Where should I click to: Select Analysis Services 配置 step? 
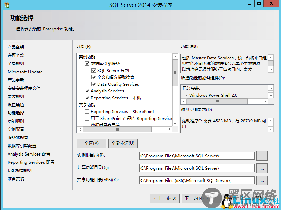point(29,154)
